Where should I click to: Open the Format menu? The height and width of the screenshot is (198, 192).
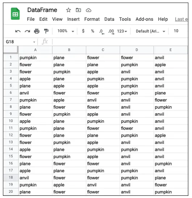[92, 19]
